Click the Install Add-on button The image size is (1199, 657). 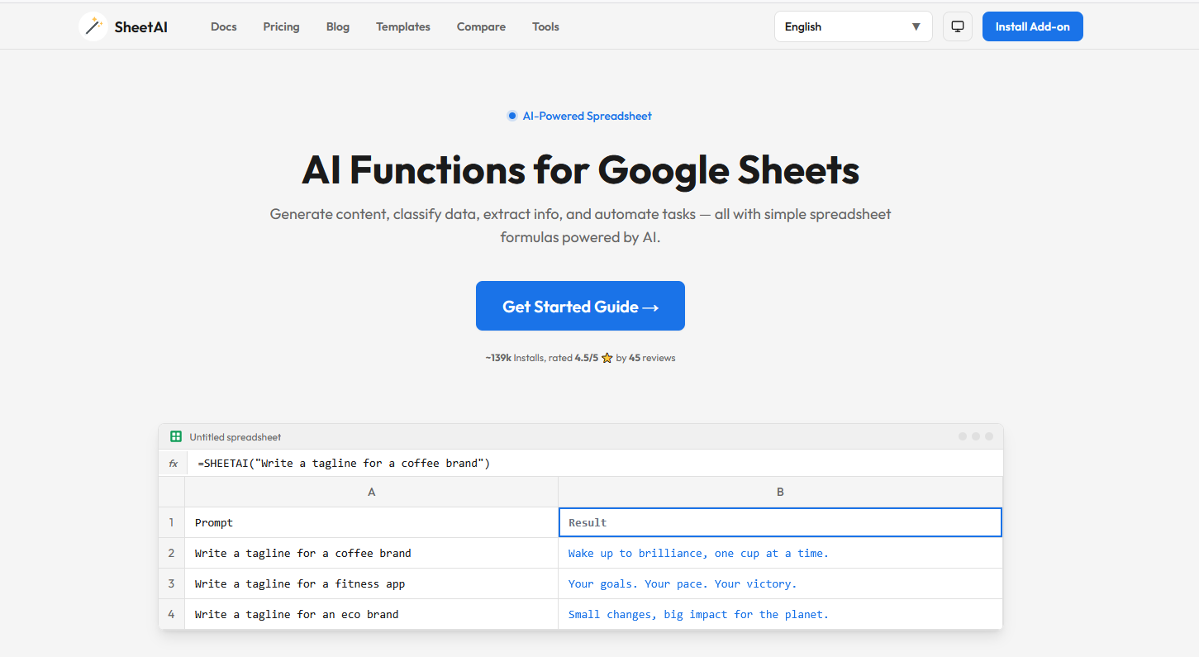click(x=1033, y=26)
